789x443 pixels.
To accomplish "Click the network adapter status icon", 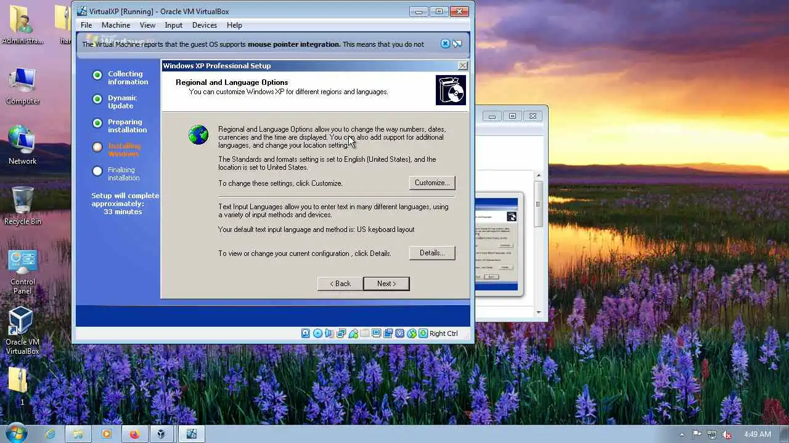I will click(341, 333).
